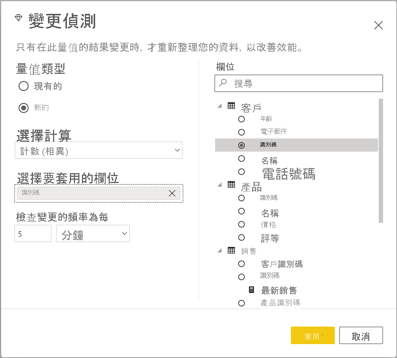Collapse the 產品 table tree node
Screen dimensions: 397x358
220,185
